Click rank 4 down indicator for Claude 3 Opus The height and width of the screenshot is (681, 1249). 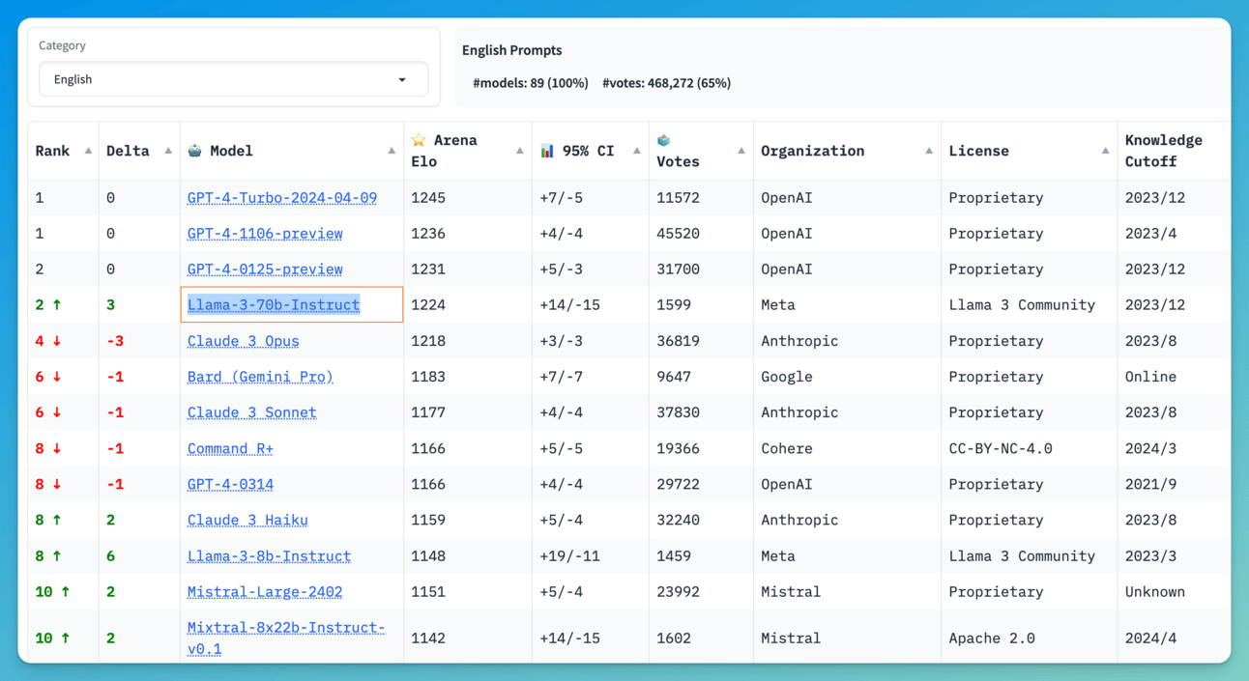(48, 341)
